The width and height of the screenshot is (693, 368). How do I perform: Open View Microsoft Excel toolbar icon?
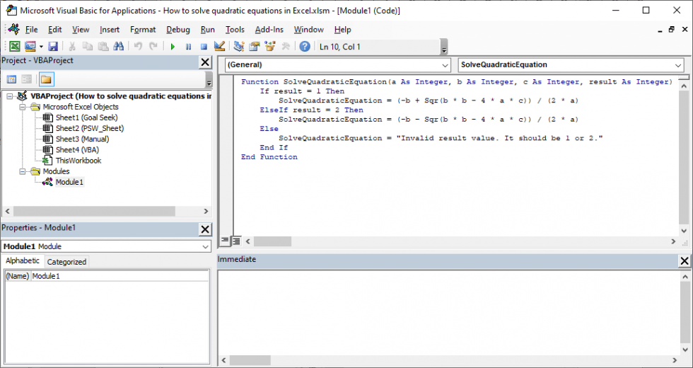tap(15, 47)
